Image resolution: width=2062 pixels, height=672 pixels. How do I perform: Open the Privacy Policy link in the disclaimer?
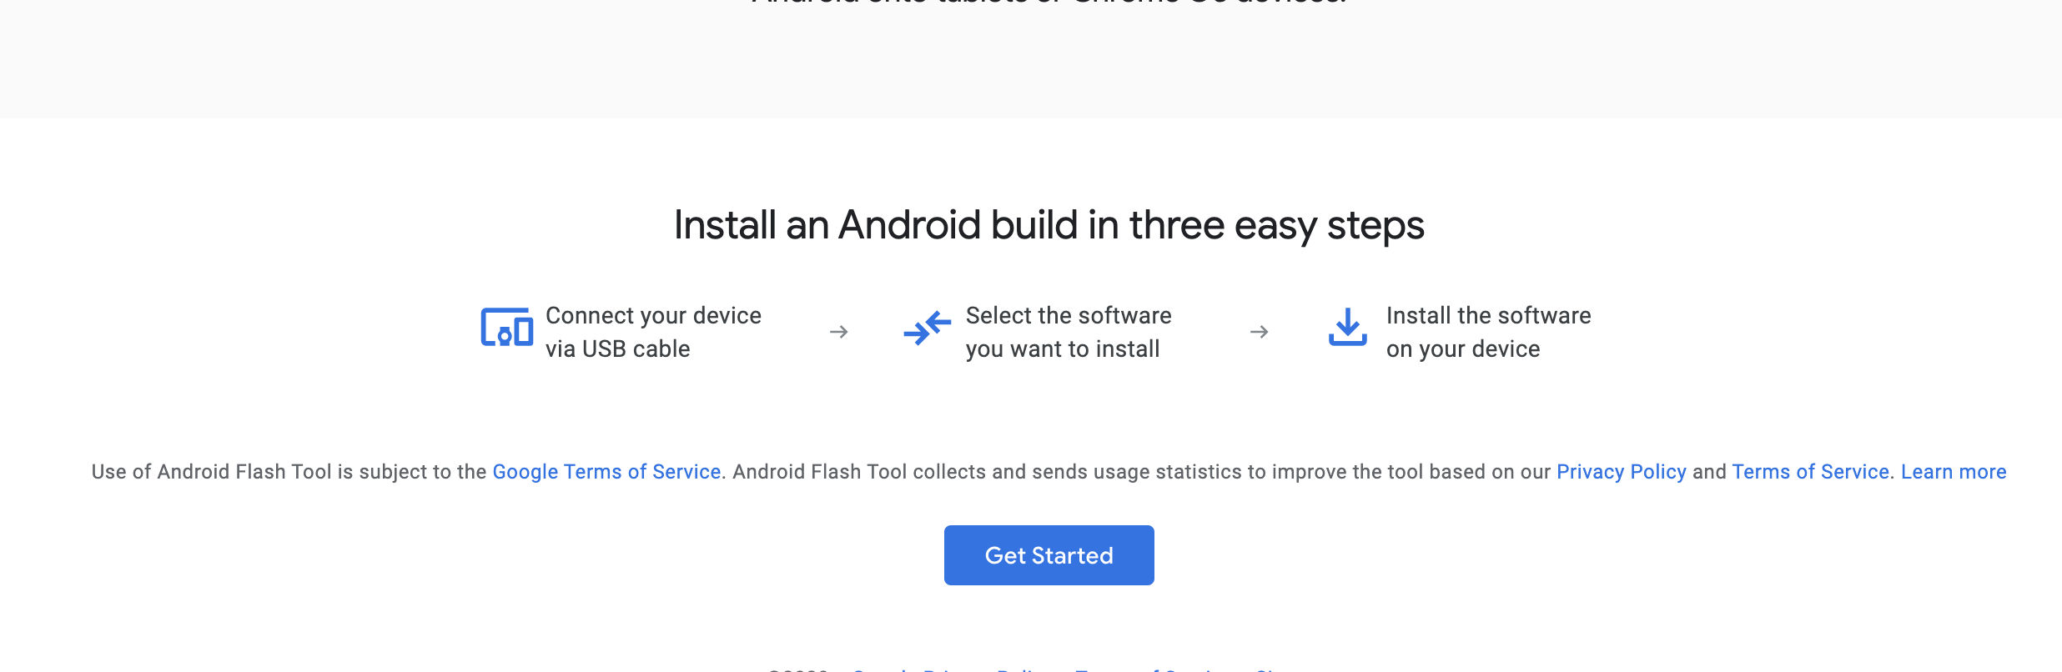[1621, 471]
